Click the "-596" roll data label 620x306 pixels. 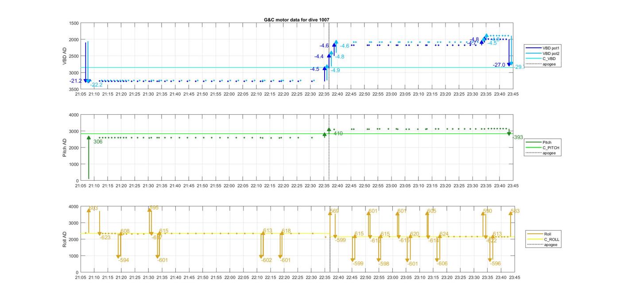coord(495,264)
